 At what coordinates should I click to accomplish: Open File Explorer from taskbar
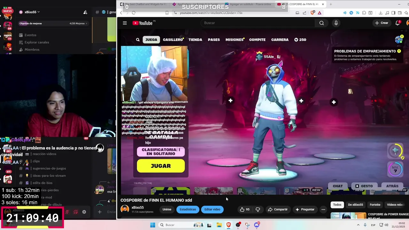219,225
